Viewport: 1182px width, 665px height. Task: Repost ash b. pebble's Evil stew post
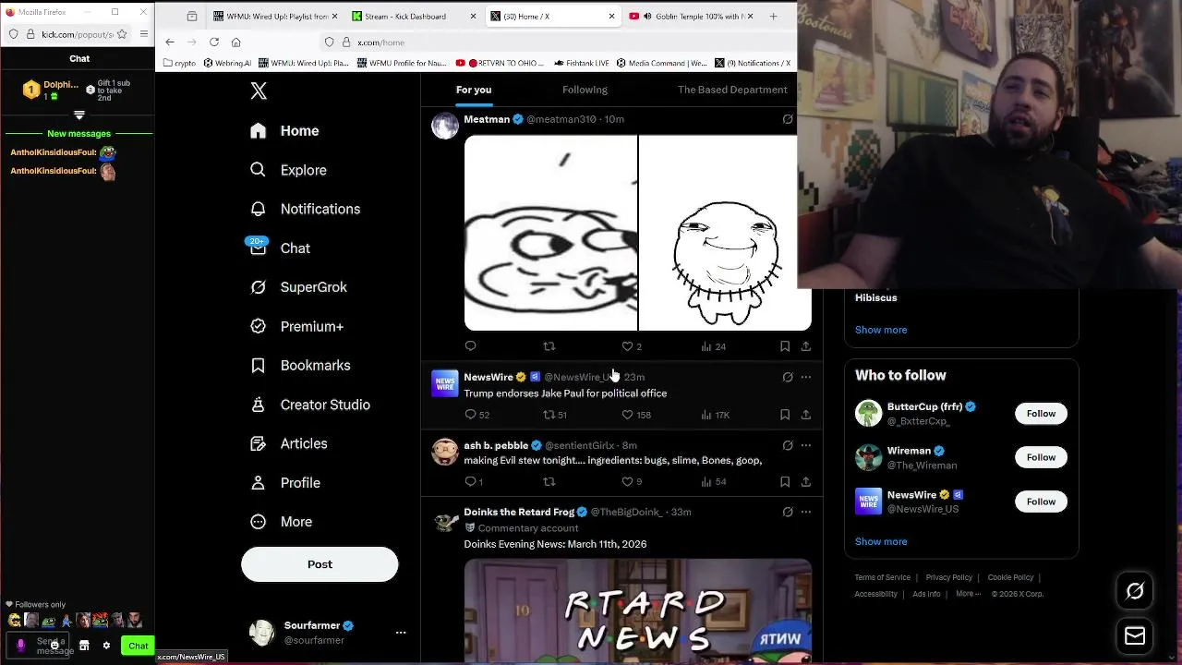549,482
